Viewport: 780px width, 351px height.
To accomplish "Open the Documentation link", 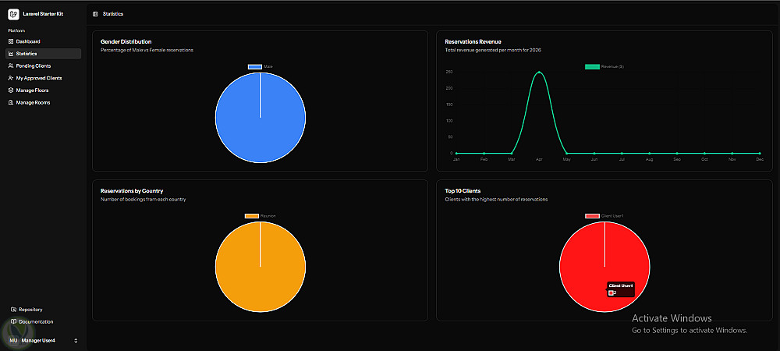I will pyautogui.click(x=43, y=321).
